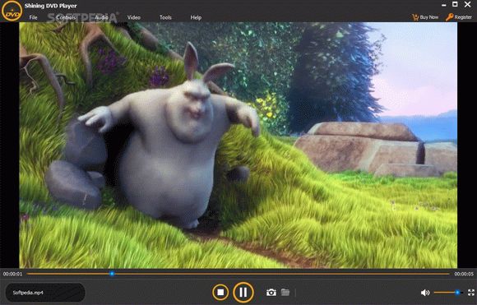Pause the playing video
This screenshot has height=305, width=477.
coord(243,292)
